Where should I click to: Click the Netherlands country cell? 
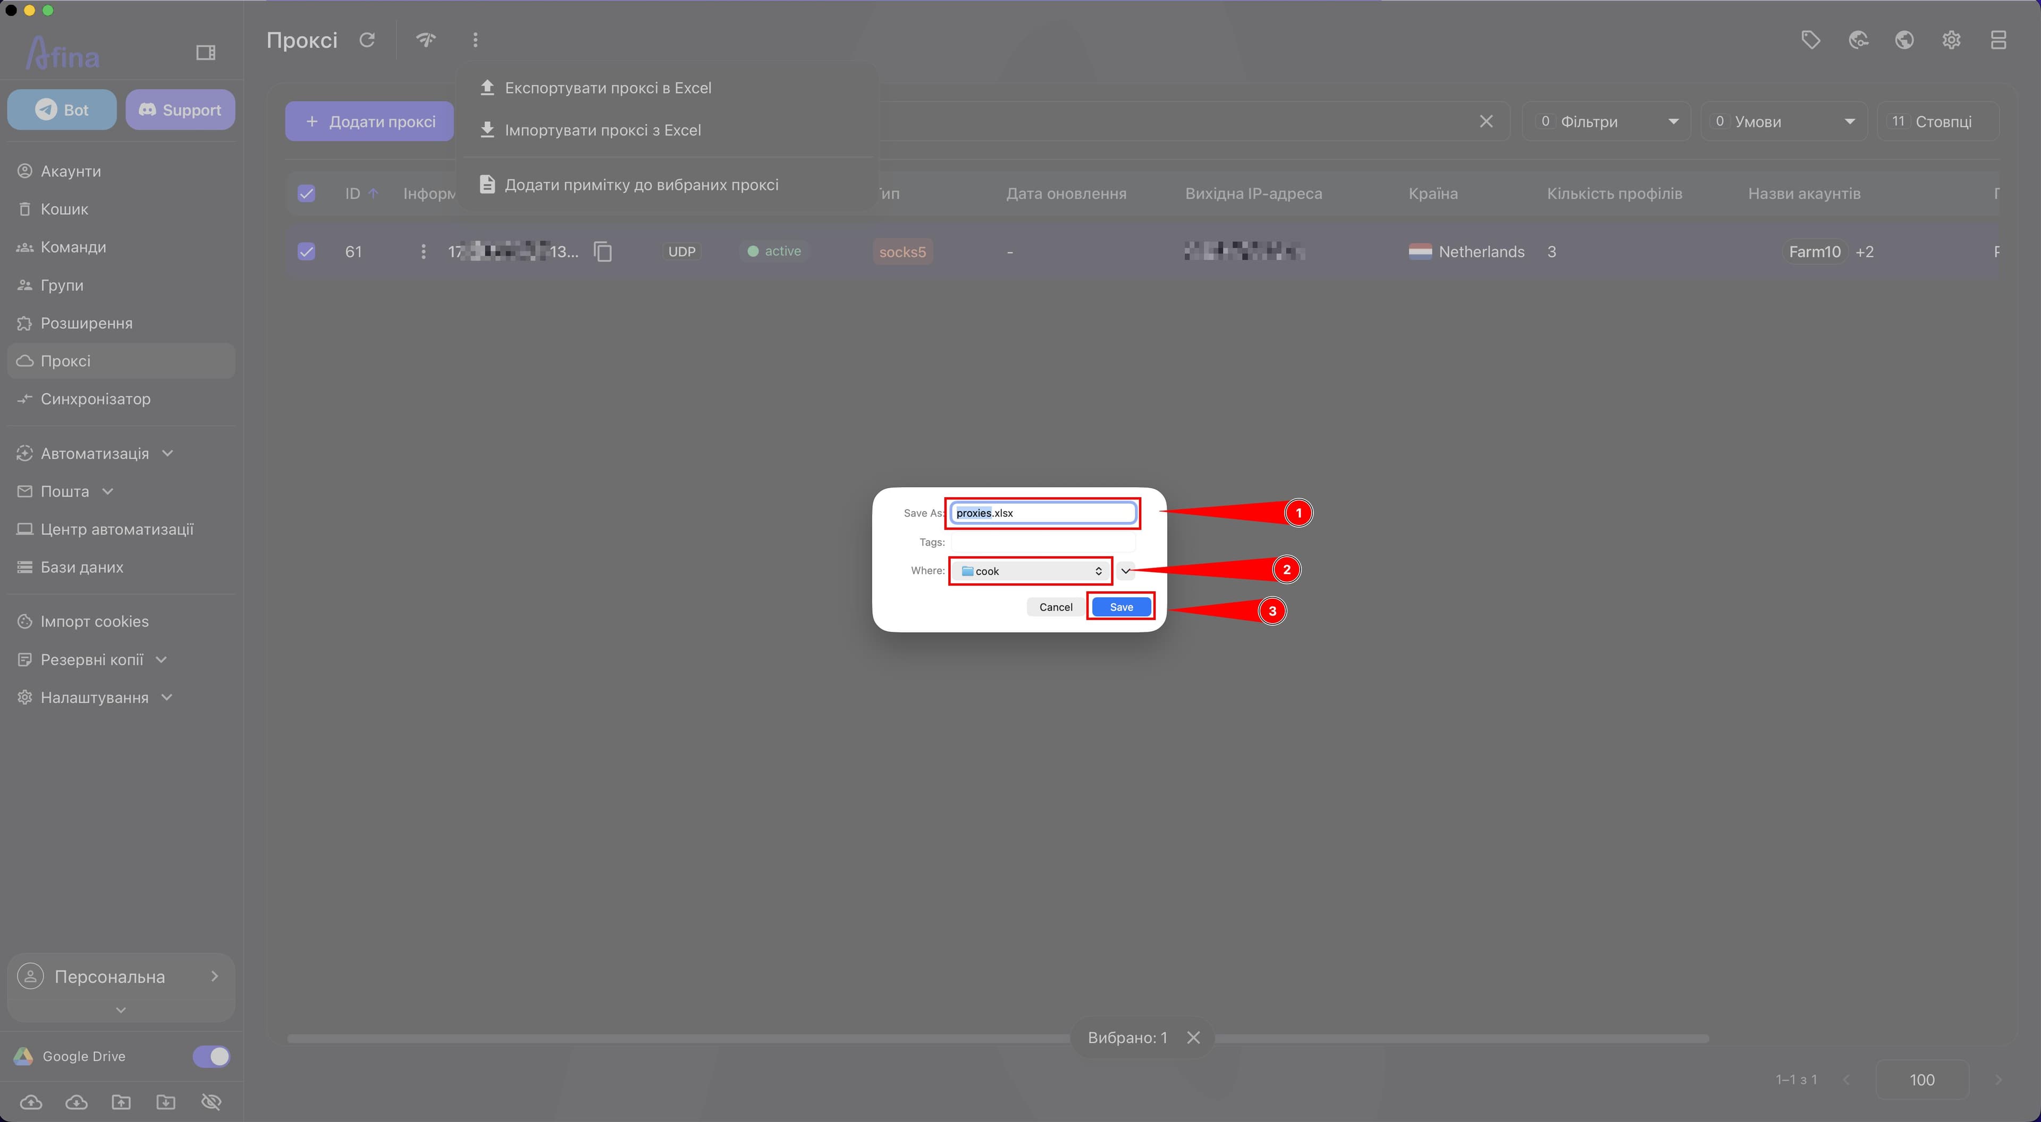[1466, 252]
